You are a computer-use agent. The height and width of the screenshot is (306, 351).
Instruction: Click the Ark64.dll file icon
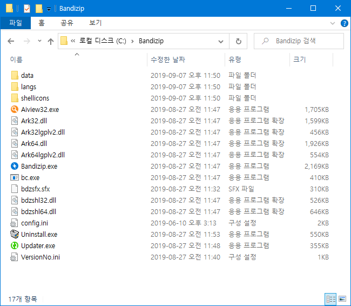pos(15,143)
